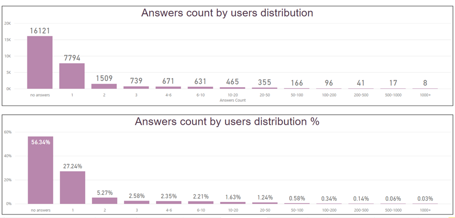
Task: Click the 1.63% data label
Action: (232, 197)
